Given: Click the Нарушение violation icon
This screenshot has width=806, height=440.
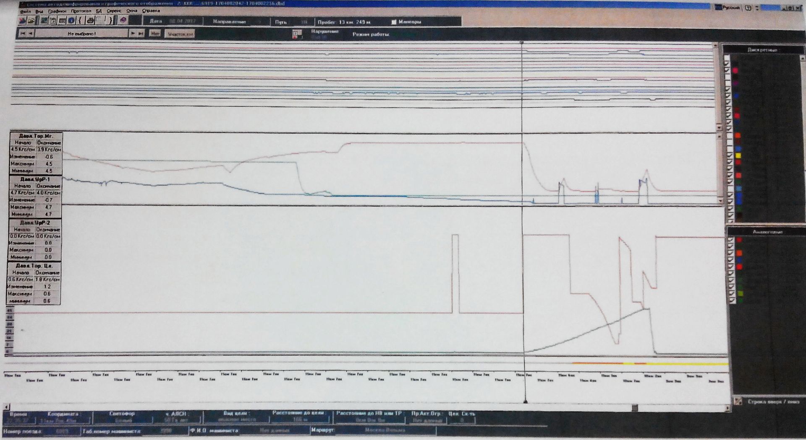Looking at the screenshot, I should [297, 34].
